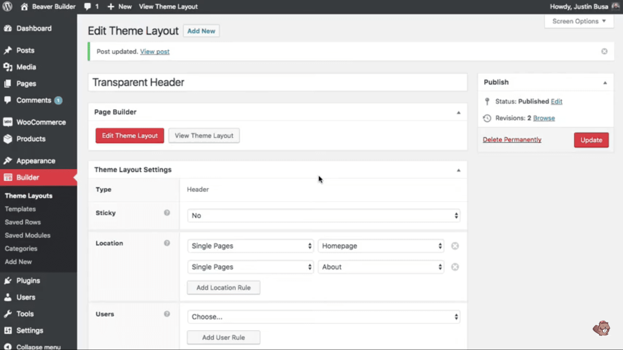
Task: Click the grey View Theme Layout button
Action: [x=204, y=135]
